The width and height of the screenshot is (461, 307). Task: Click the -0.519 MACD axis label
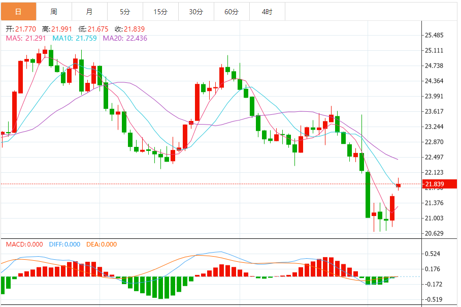tap(434, 300)
